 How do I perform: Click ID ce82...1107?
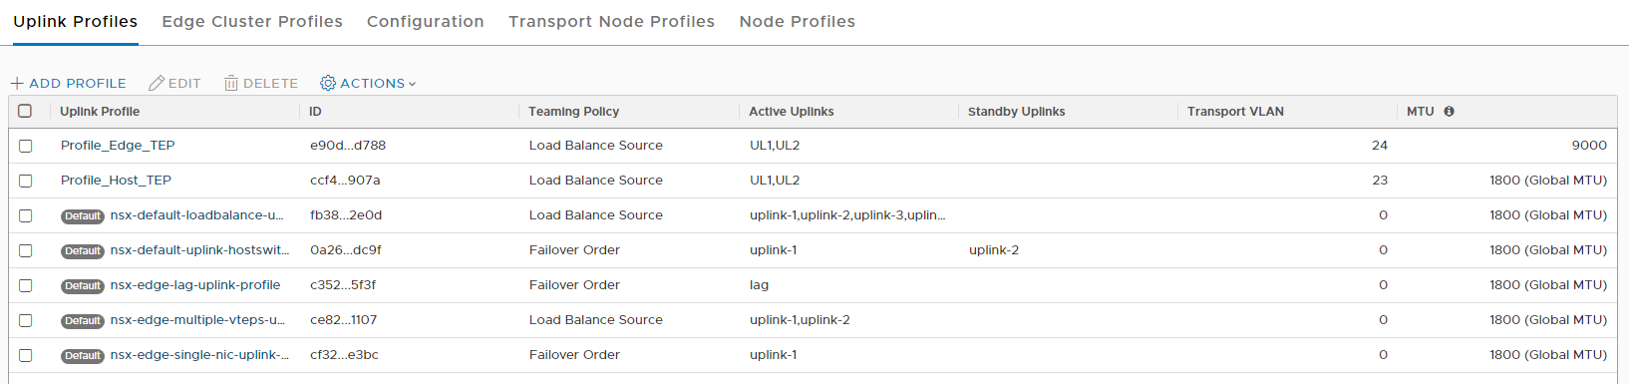click(344, 320)
